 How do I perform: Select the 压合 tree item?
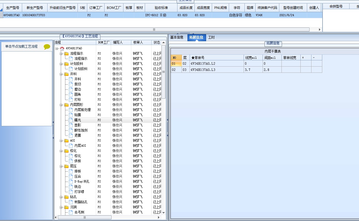(78, 176)
